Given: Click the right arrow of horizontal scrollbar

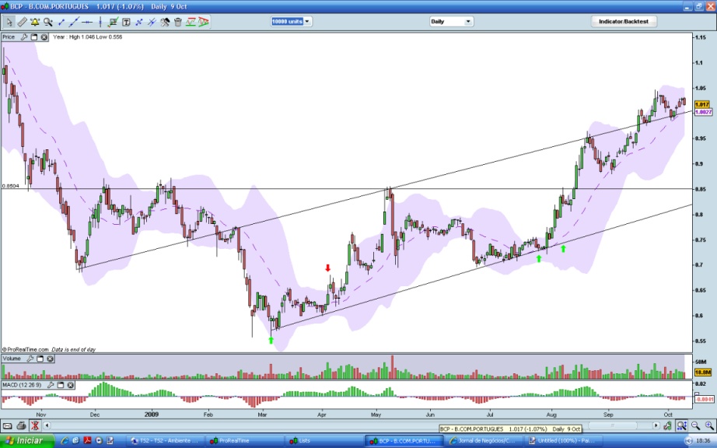Looking at the screenshot, I should tap(656, 425).
